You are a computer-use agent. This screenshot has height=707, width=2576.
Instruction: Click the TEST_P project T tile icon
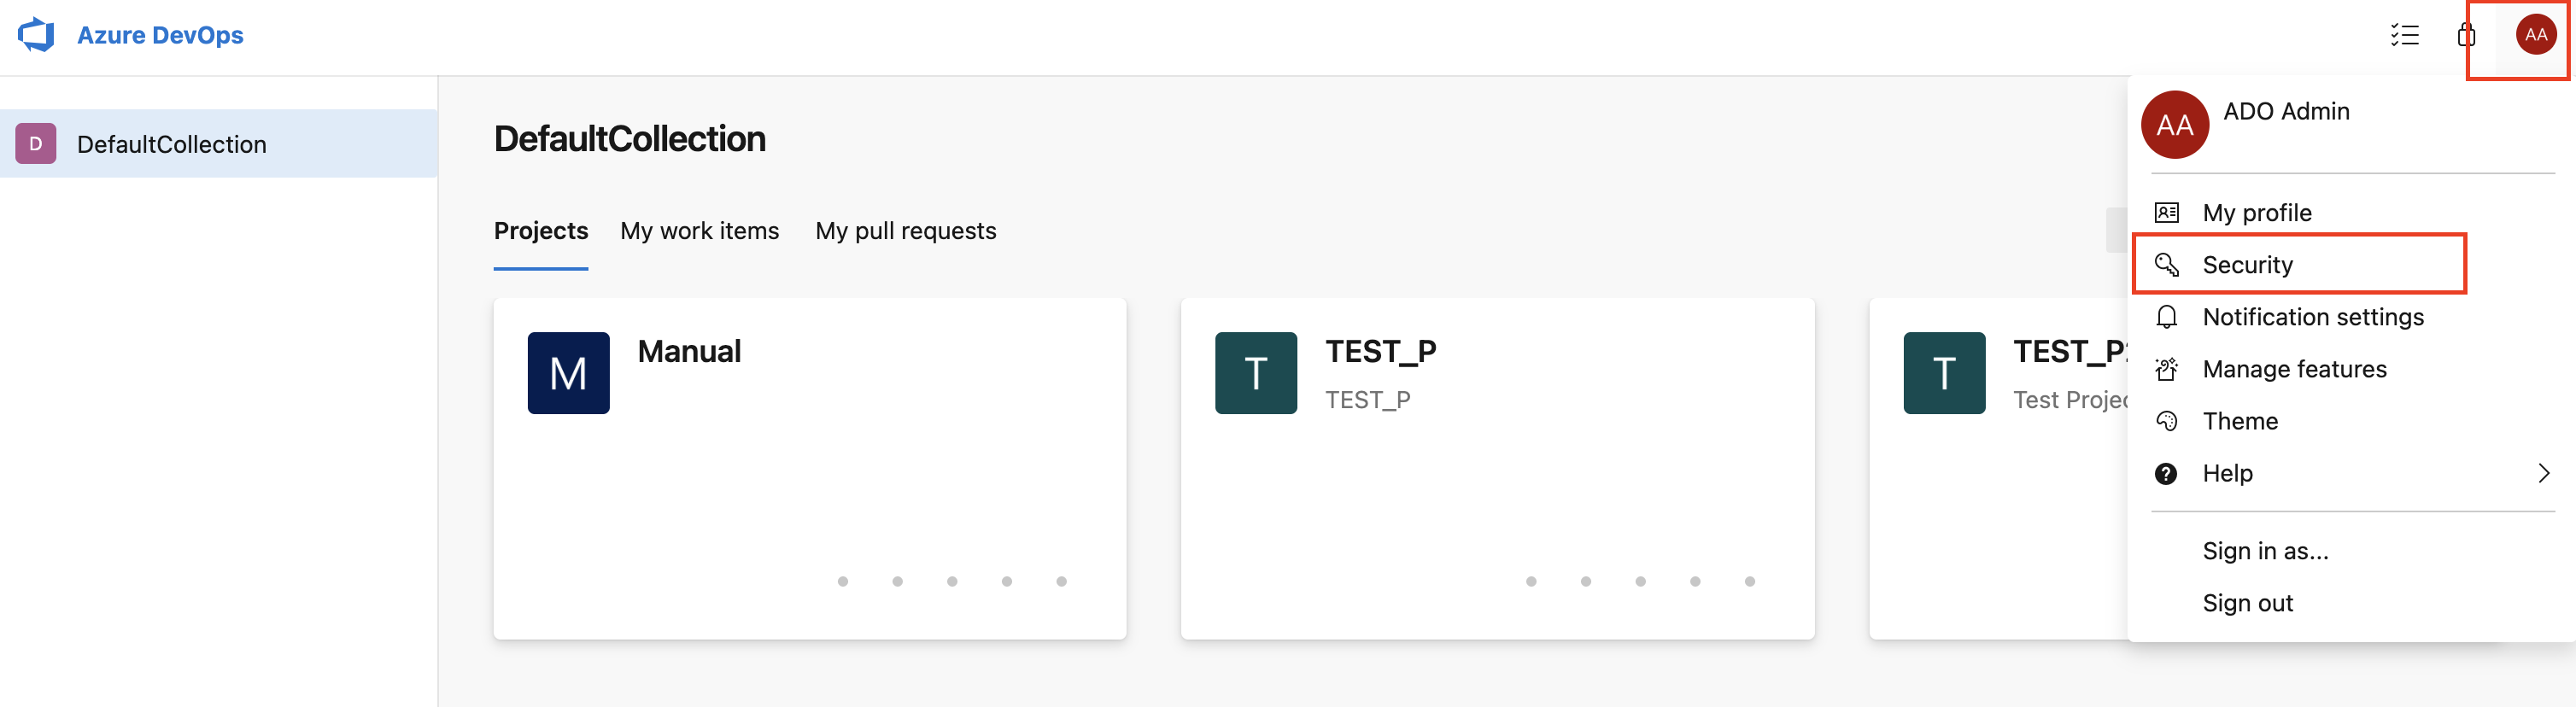(x=1255, y=373)
